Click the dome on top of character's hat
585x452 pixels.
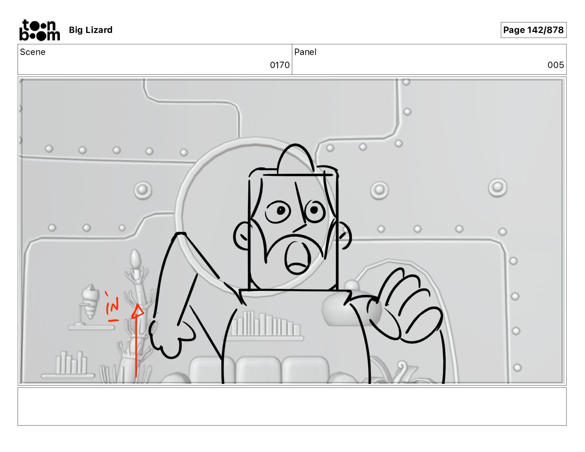[x=295, y=159]
